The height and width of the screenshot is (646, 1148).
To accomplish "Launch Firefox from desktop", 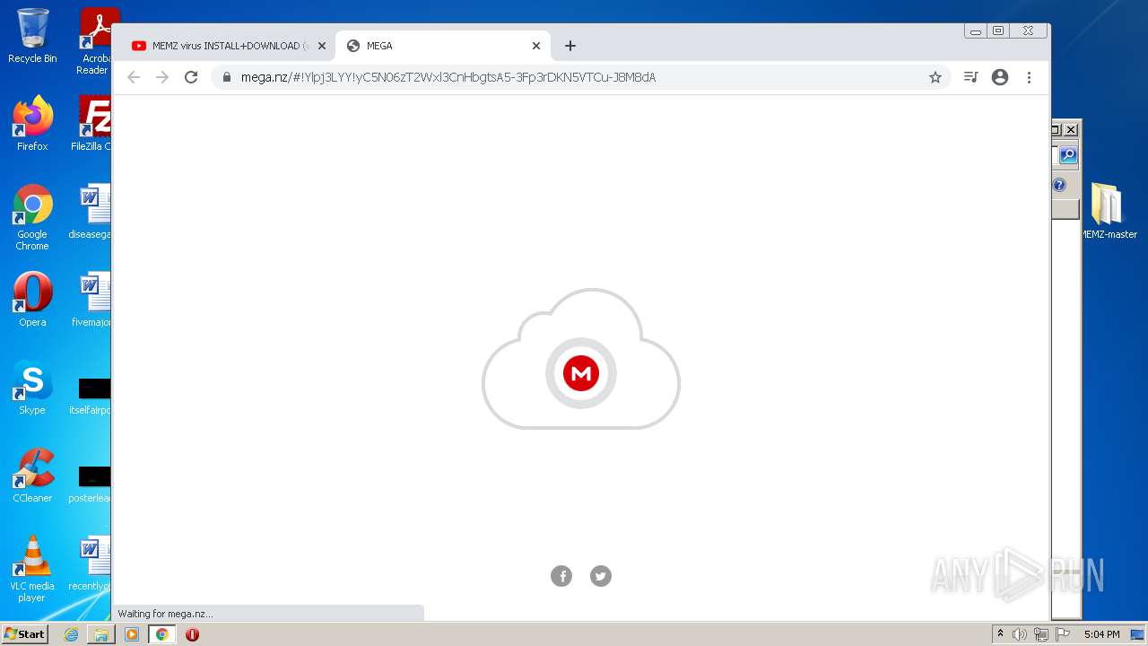I will (x=32, y=124).
